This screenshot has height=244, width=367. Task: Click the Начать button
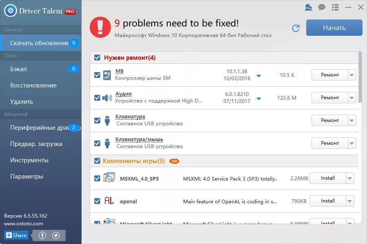click(x=334, y=28)
